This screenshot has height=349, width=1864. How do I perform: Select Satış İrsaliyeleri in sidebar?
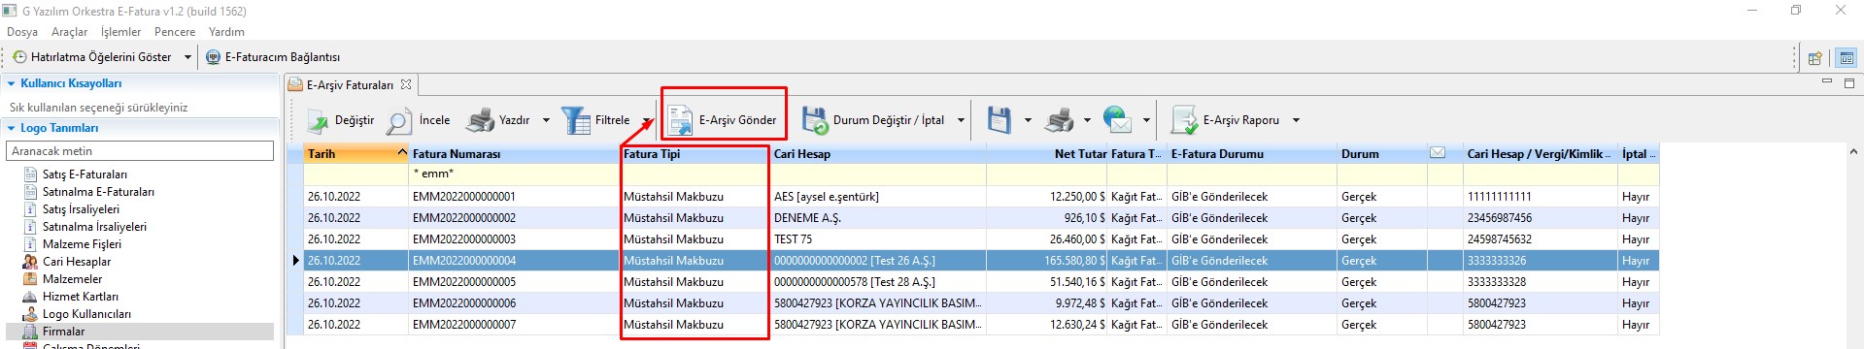(81, 209)
